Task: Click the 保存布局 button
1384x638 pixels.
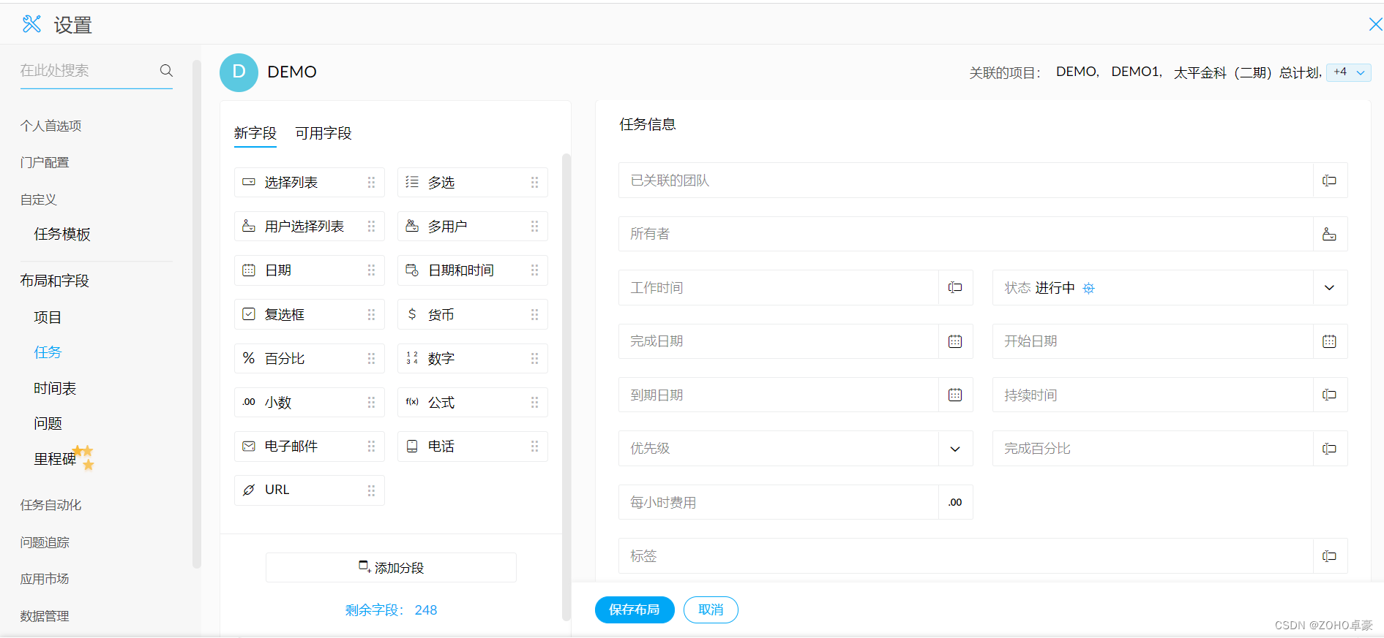Action: click(x=635, y=609)
